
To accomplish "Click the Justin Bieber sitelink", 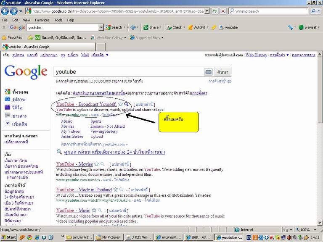I will [72, 136].
